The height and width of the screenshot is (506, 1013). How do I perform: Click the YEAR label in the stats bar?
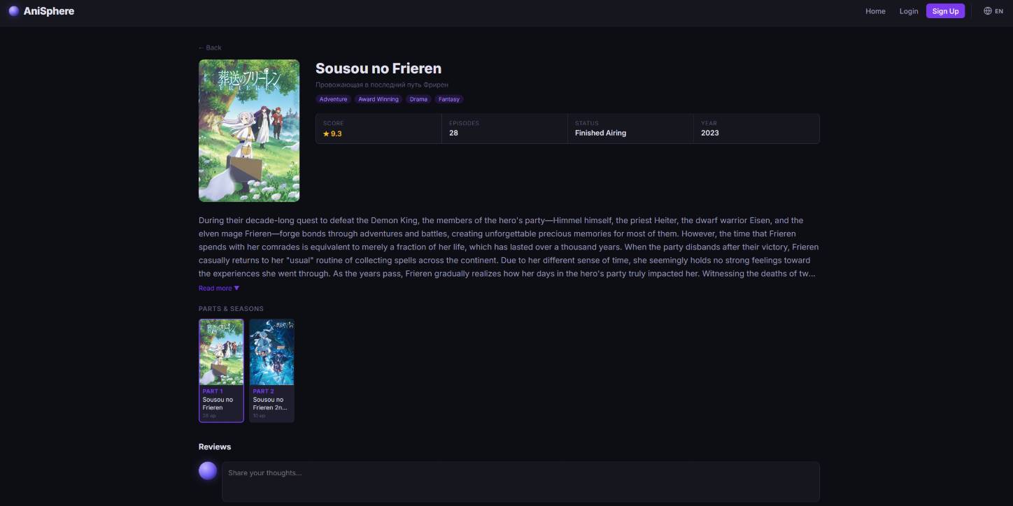pos(709,123)
